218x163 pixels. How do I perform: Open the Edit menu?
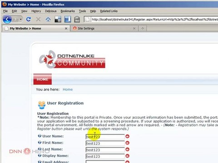coord(15,11)
